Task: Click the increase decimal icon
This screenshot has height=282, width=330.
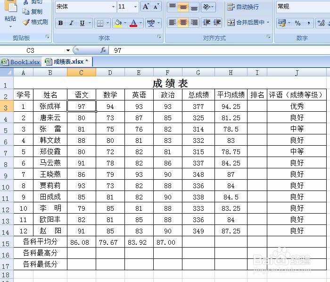Action: [x=321, y=23]
